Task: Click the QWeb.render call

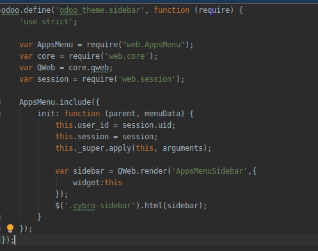Action: click(x=142, y=171)
